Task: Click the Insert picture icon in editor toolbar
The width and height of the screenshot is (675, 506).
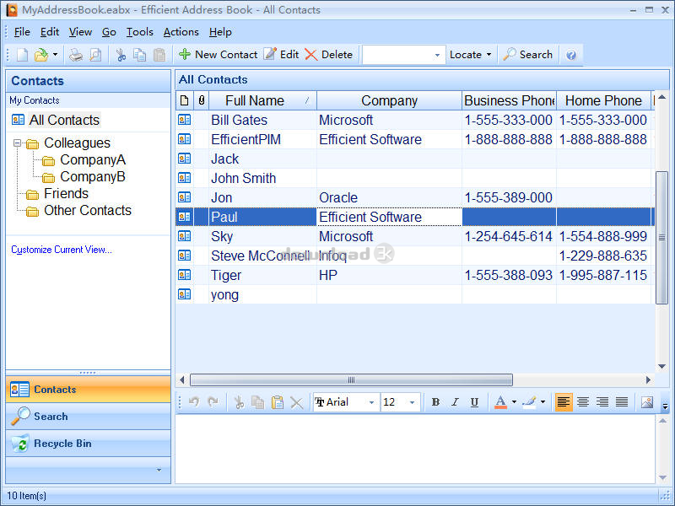Action: pyautogui.click(x=647, y=402)
